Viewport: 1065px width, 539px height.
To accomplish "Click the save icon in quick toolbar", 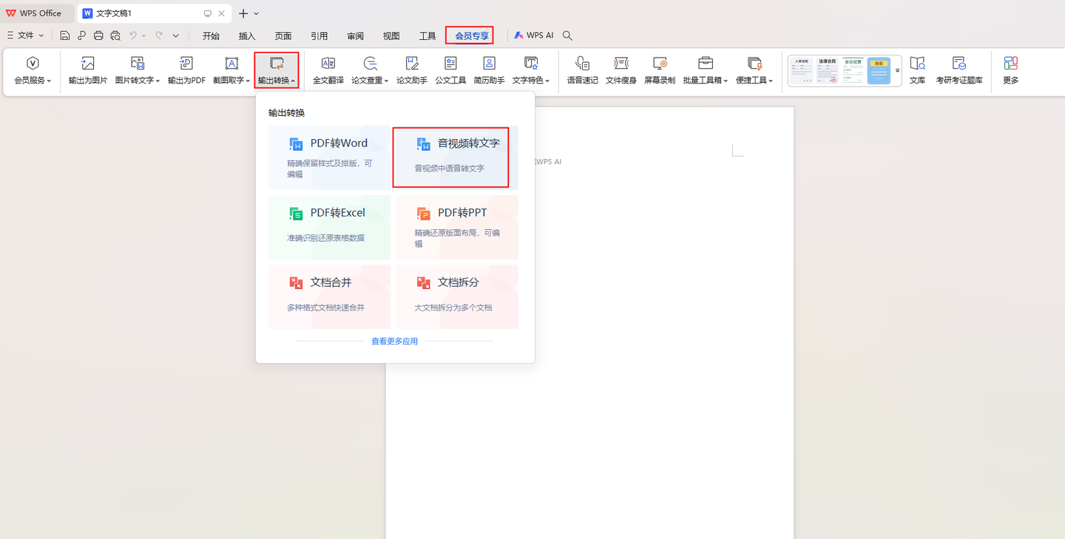I will point(65,35).
